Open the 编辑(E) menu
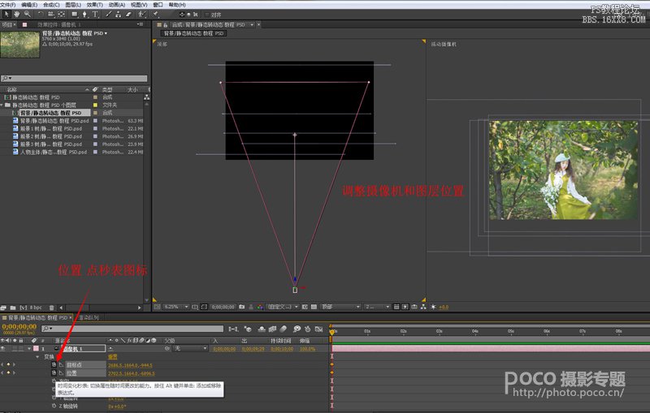The image size is (650, 413). pyautogui.click(x=29, y=5)
